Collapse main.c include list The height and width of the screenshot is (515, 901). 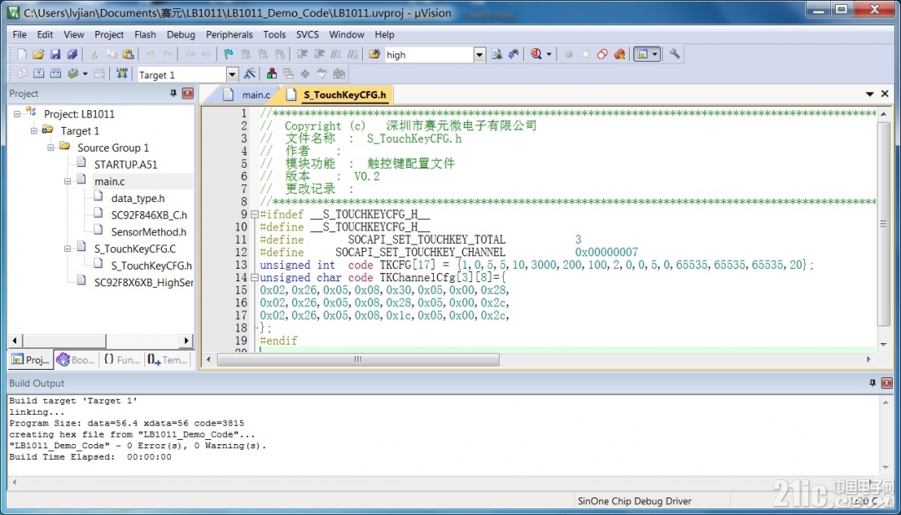68,181
